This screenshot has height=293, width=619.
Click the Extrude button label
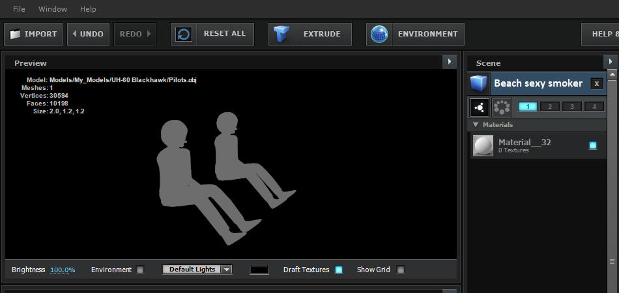322,34
